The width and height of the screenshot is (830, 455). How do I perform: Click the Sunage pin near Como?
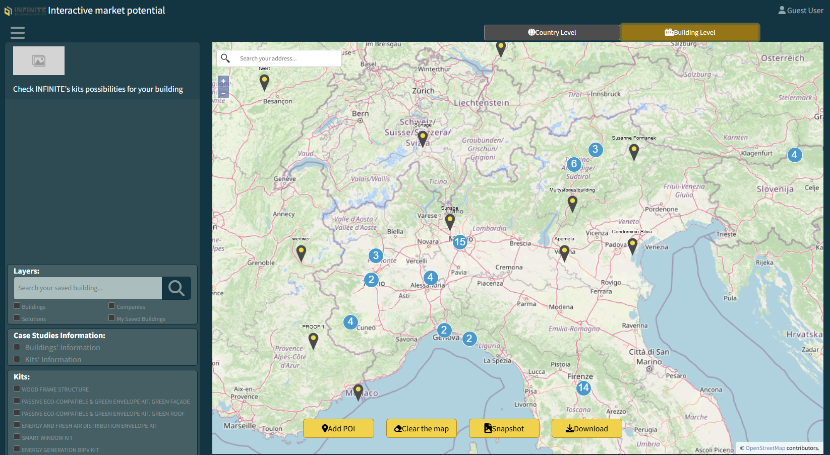[x=450, y=222]
